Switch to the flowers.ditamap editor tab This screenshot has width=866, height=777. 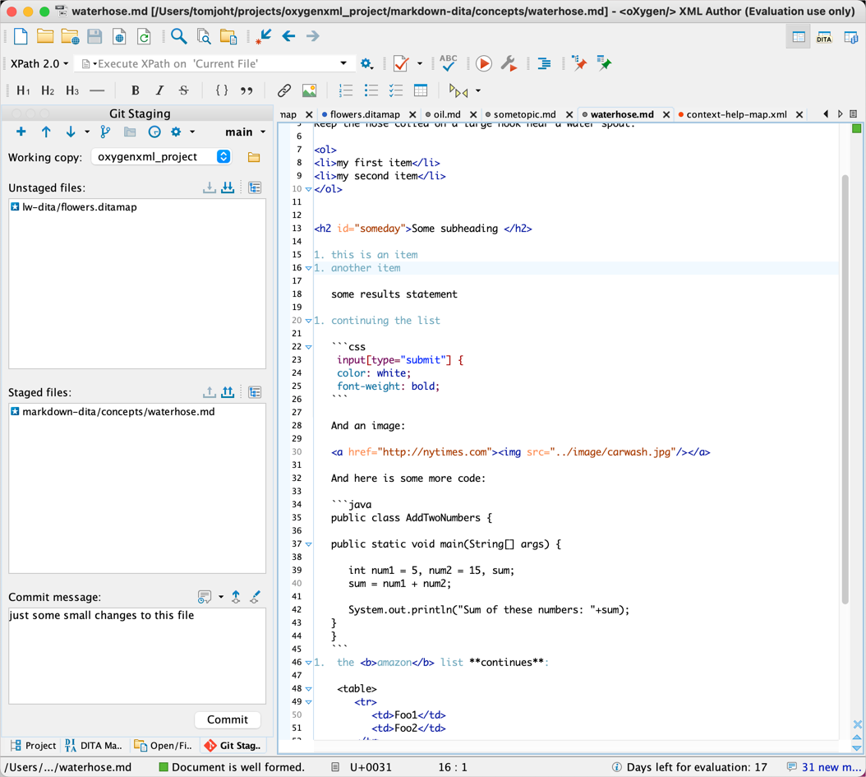click(365, 114)
